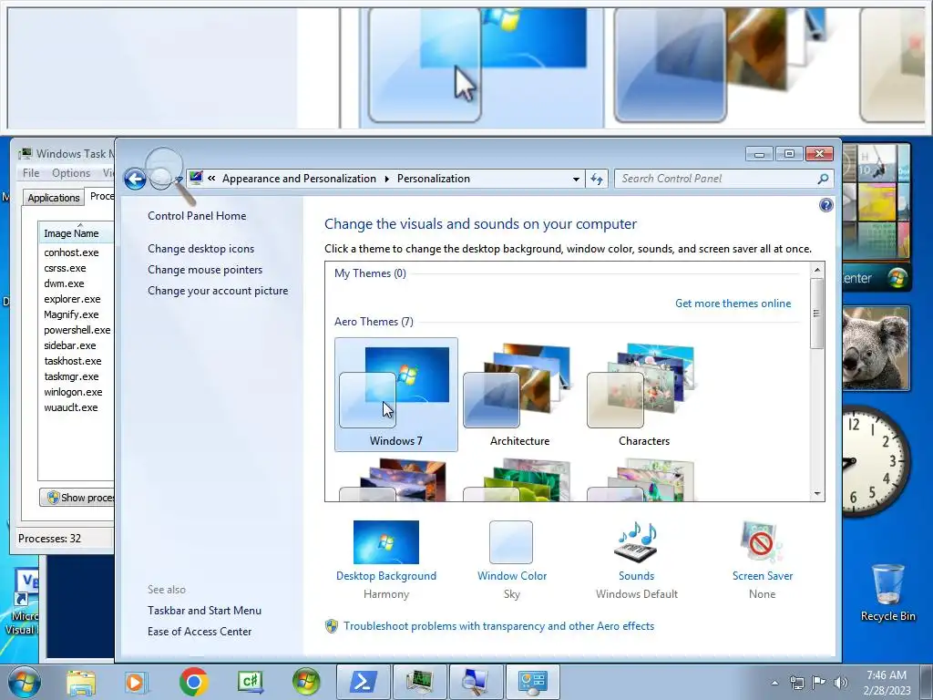Click the themes list scrollbar thumb
The image size is (933, 700).
(817, 314)
